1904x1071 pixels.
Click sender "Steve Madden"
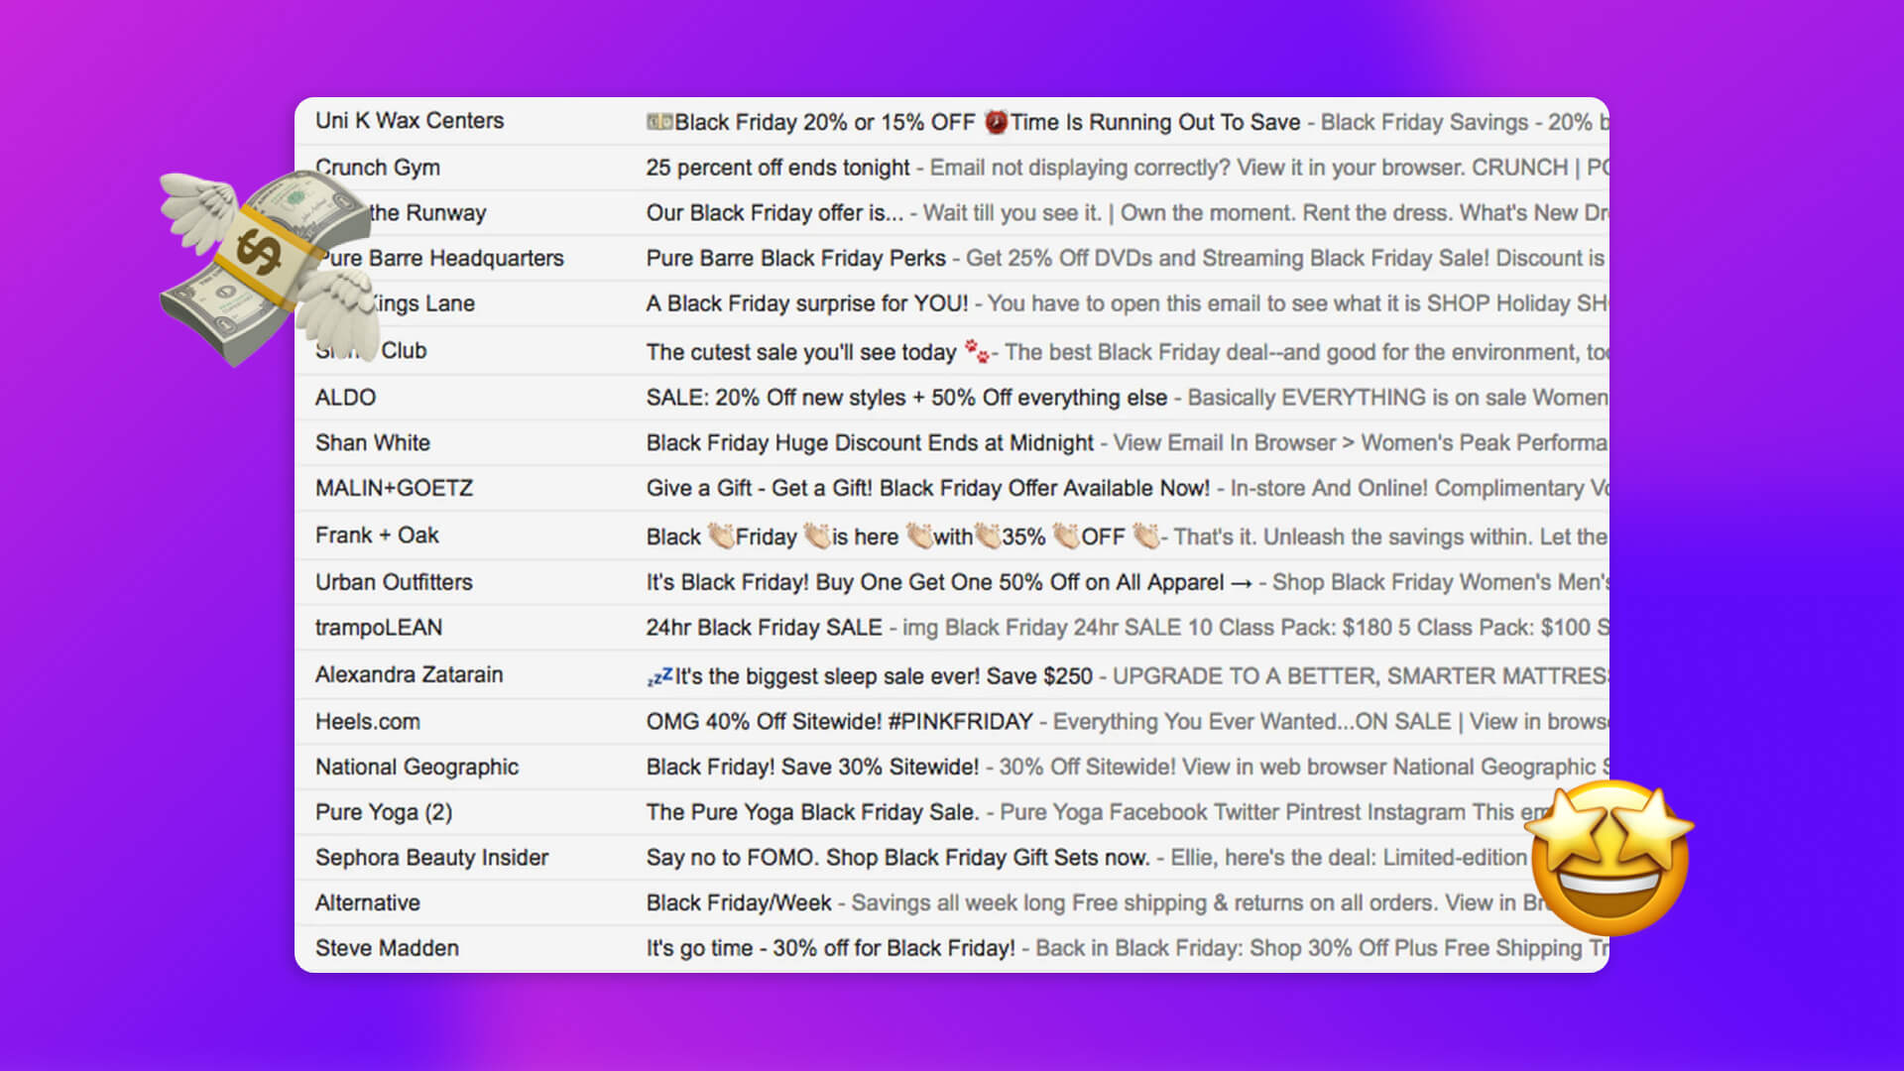click(387, 948)
